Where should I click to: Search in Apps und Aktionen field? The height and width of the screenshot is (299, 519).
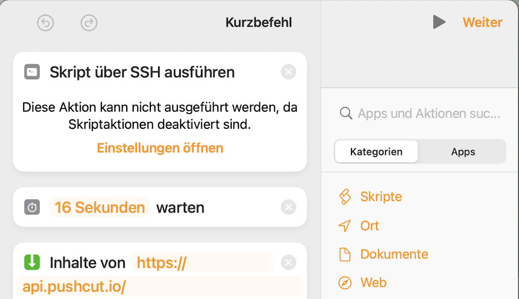tap(428, 114)
